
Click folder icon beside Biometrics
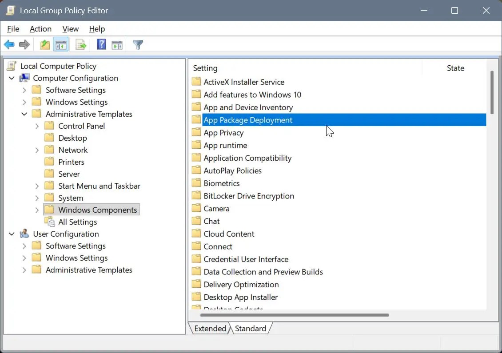click(x=196, y=182)
